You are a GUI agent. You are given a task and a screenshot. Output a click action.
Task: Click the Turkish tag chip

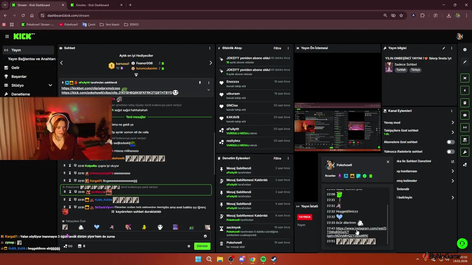pyautogui.click(x=401, y=70)
